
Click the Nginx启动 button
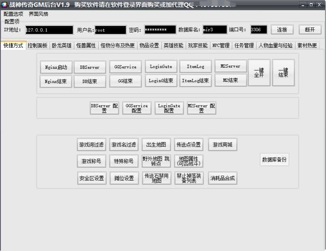tap(56, 68)
